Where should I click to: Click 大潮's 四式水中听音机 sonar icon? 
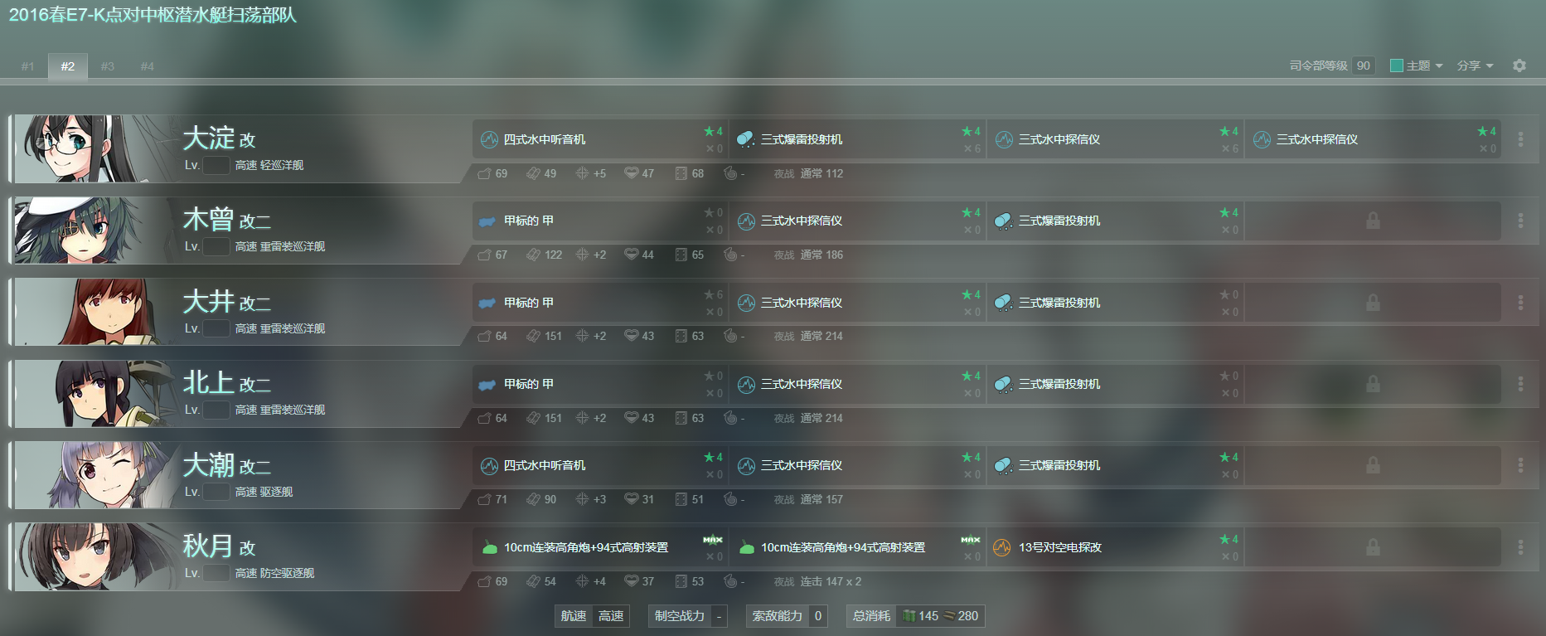pyautogui.click(x=489, y=466)
